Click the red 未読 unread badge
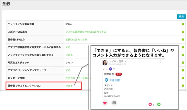Viewport: 187px width, 110px height. 119,74
